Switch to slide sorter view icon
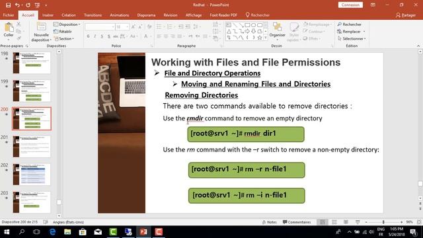Screen dimensions: 423x238 click(x=334, y=222)
